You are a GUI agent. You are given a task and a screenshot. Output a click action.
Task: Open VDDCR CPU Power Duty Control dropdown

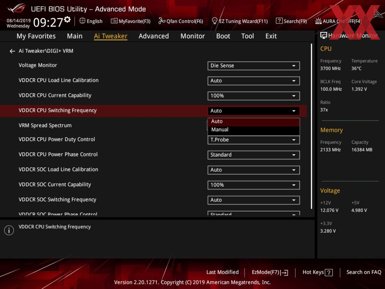pos(254,140)
